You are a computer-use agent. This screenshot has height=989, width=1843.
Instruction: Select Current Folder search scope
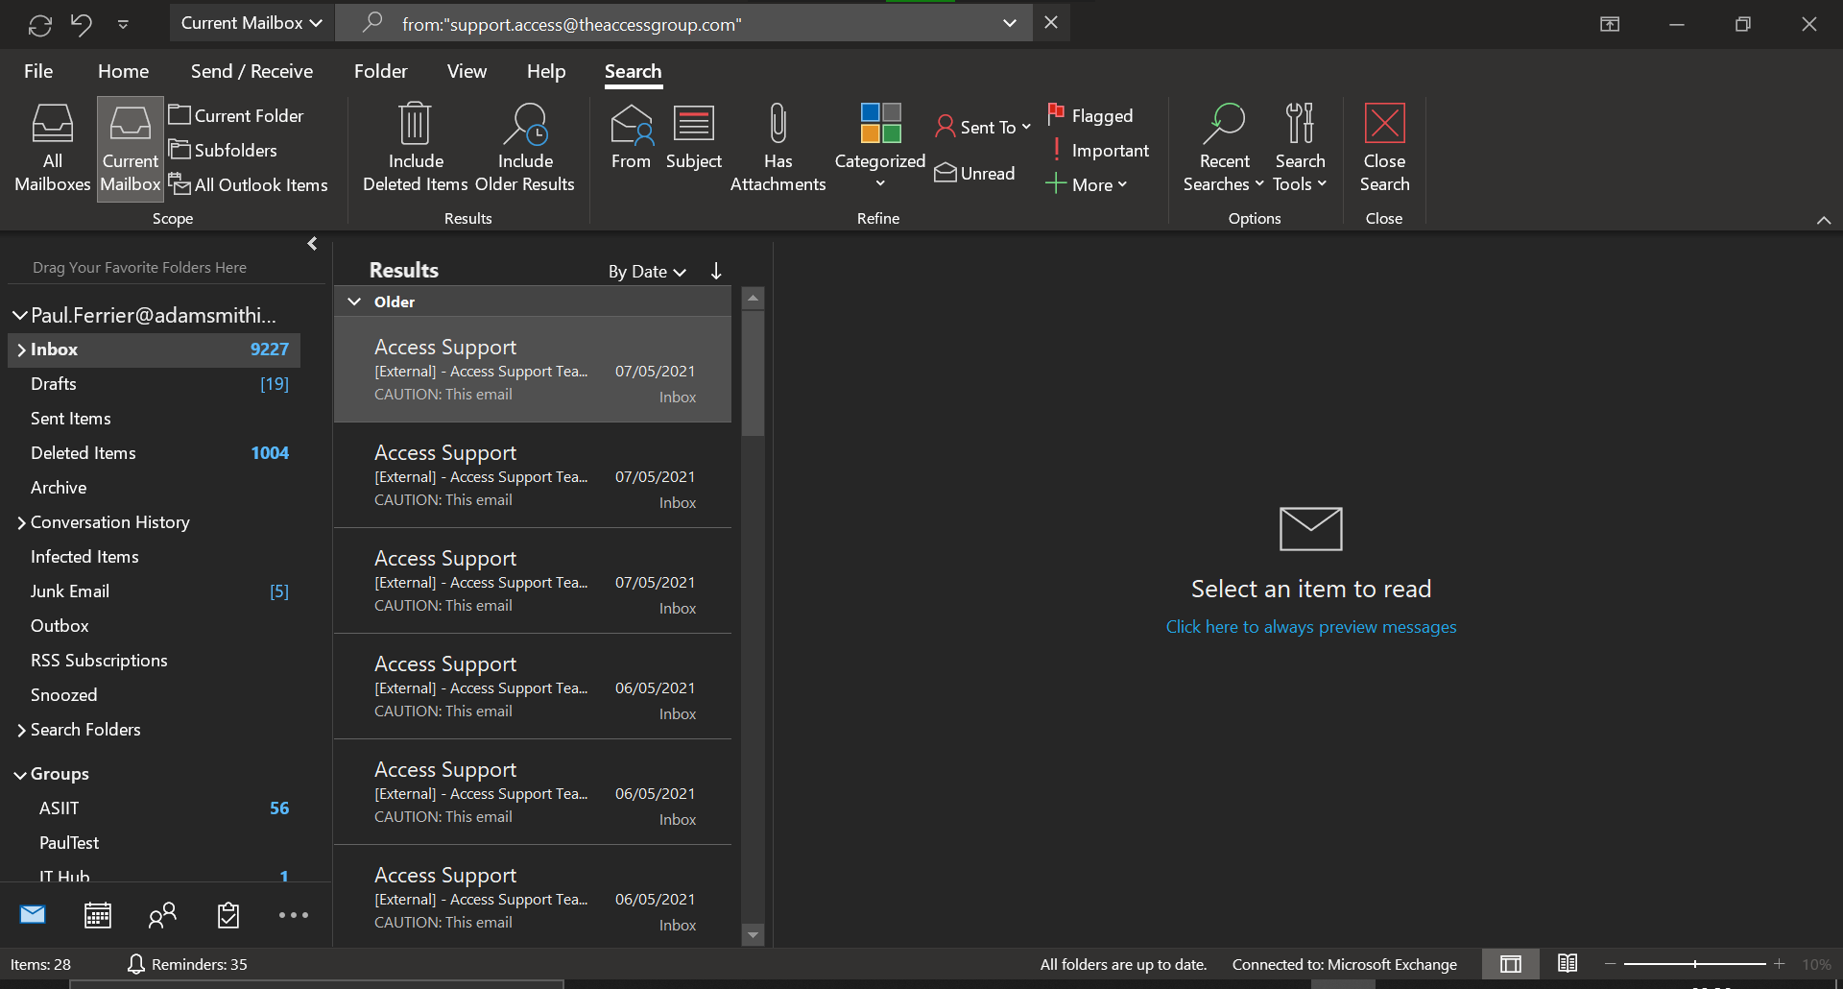click(236, 115)
